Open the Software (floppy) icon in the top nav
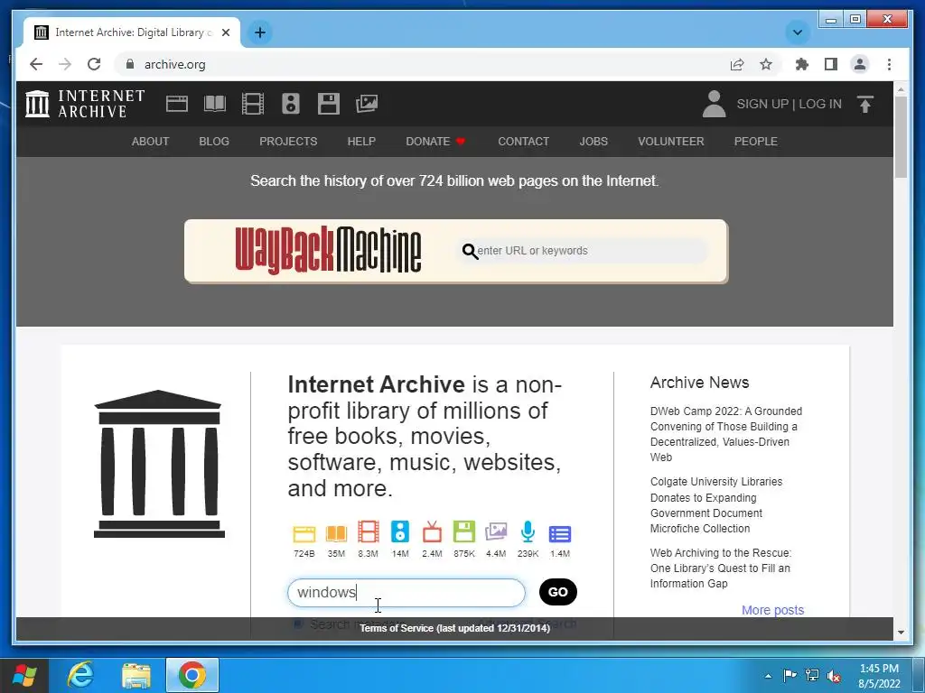Viewport: 925px width, 693px height. tap(329, 104)
